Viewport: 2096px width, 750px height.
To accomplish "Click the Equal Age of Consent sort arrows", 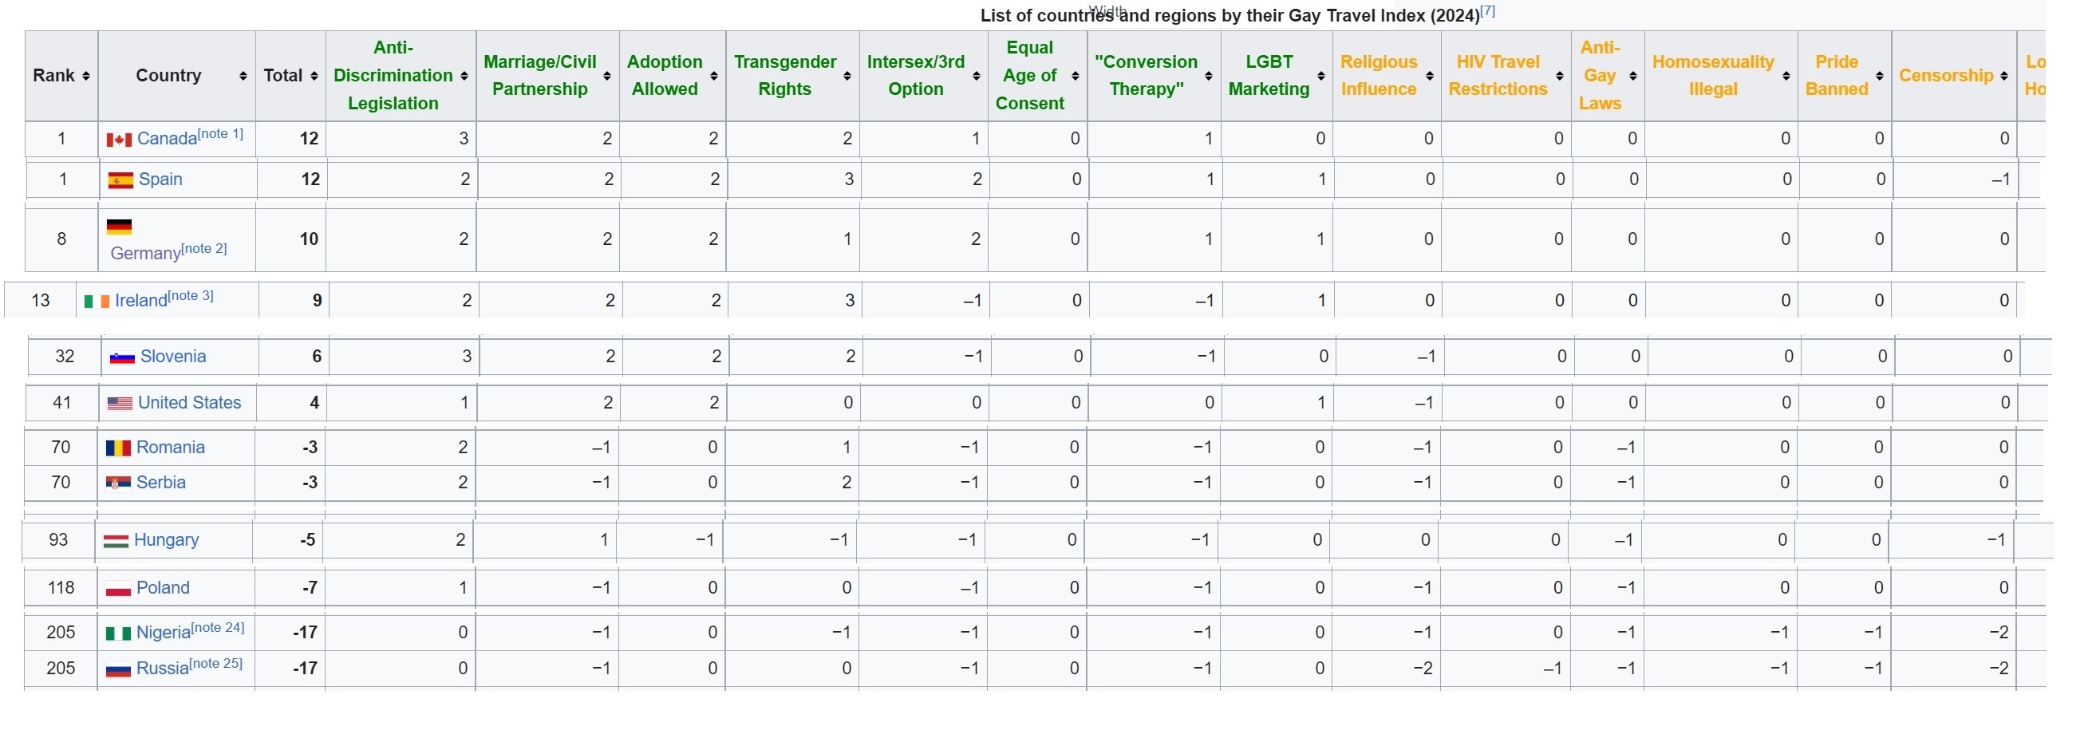I will (x=1075, y=76).
